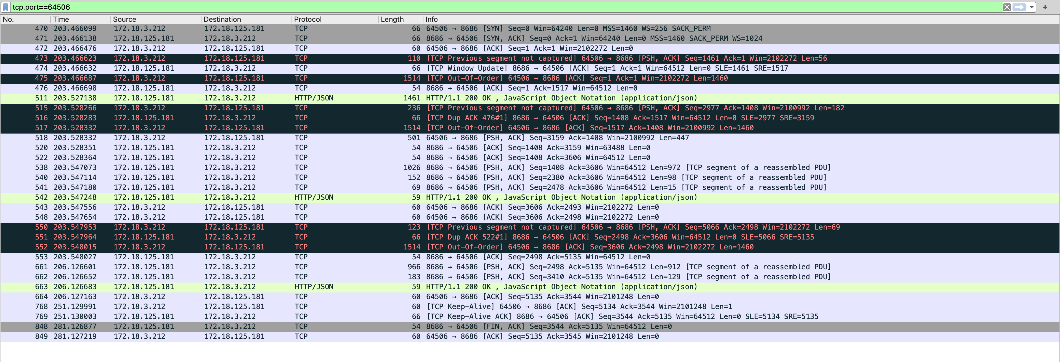Select packet 522 at time 203.528364
Screen dimensions: 1060x362
coord(530,158)
